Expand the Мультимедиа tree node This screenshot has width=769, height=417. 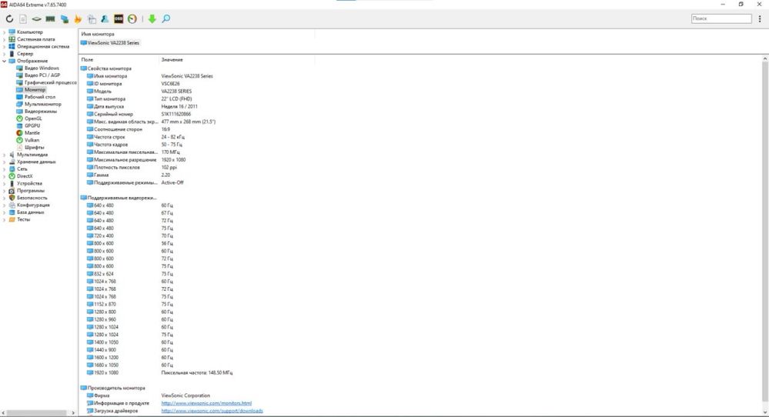coord(5,155)
